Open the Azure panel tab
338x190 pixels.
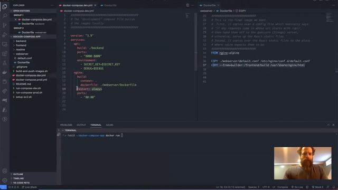pyautogui.click(x=109, y=125)
